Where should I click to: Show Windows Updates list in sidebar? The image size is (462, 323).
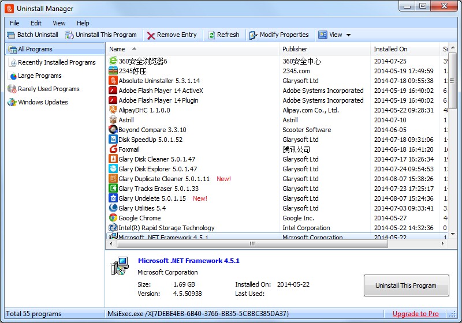coord(43,102)
